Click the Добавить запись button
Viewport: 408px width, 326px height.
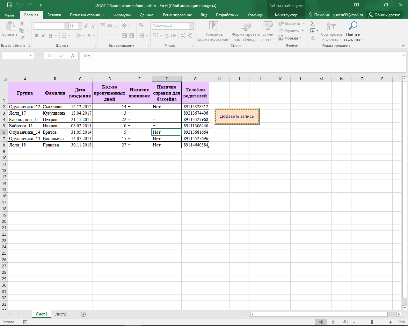point(237,116)
